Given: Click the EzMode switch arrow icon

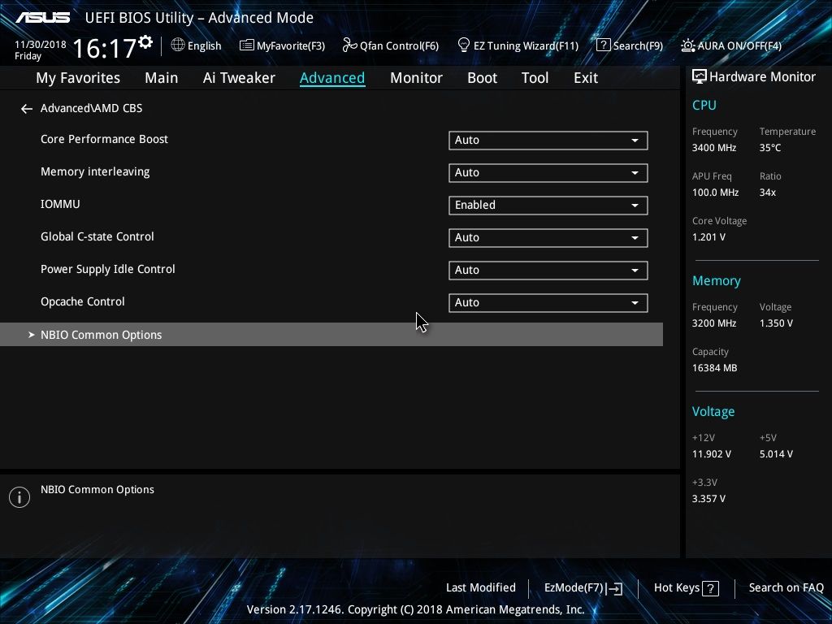Looking at the screenshot, I should pyautogui.click(x=614, y=588).
